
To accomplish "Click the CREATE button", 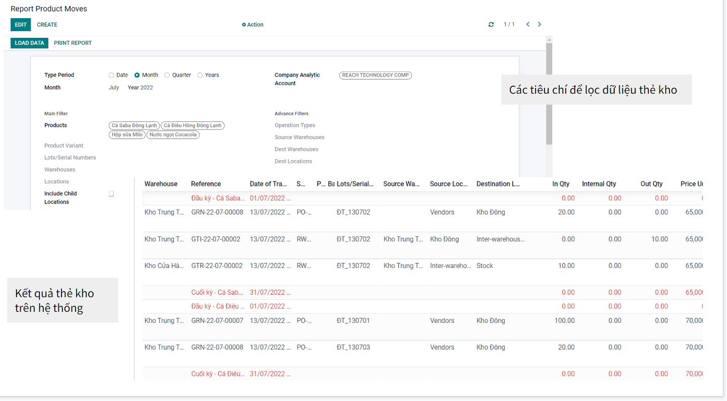I will pos(47,25).
